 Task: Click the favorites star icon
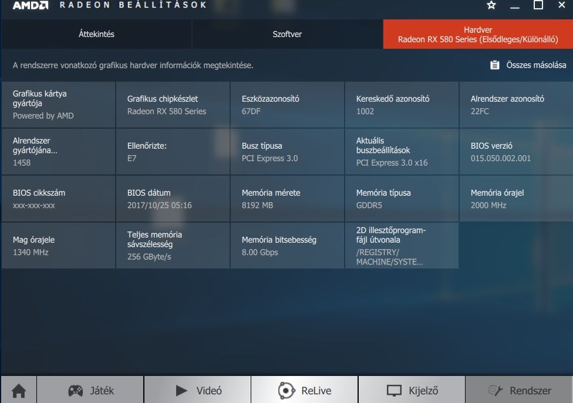pos(491,5)
